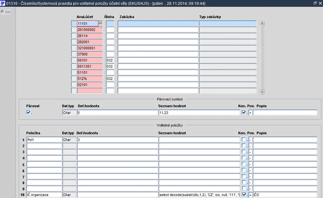Click Položka field Pol1
The image size is (323, 198).
coord(44,140)
